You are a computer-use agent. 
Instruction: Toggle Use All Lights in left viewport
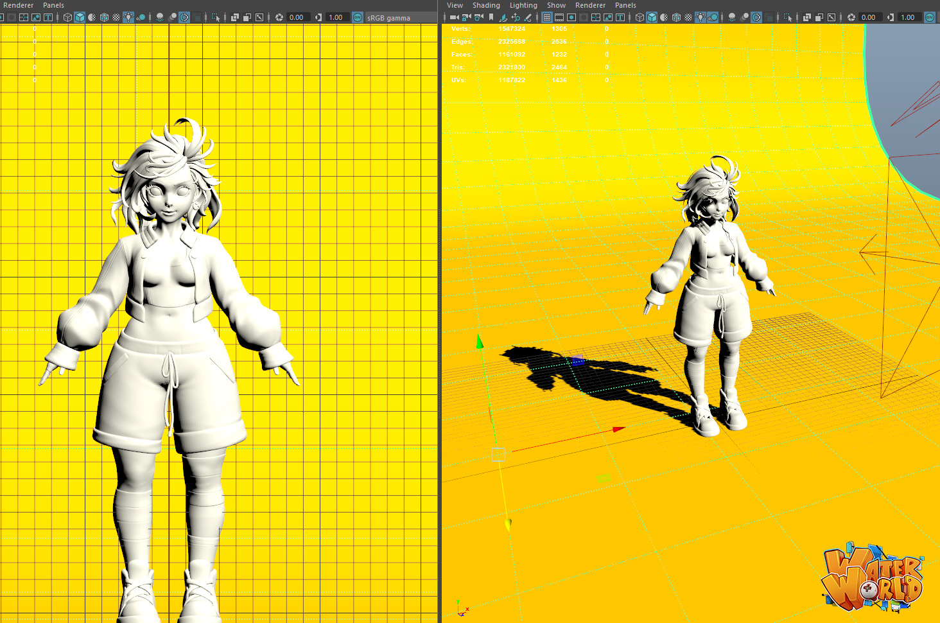(128, 17)
